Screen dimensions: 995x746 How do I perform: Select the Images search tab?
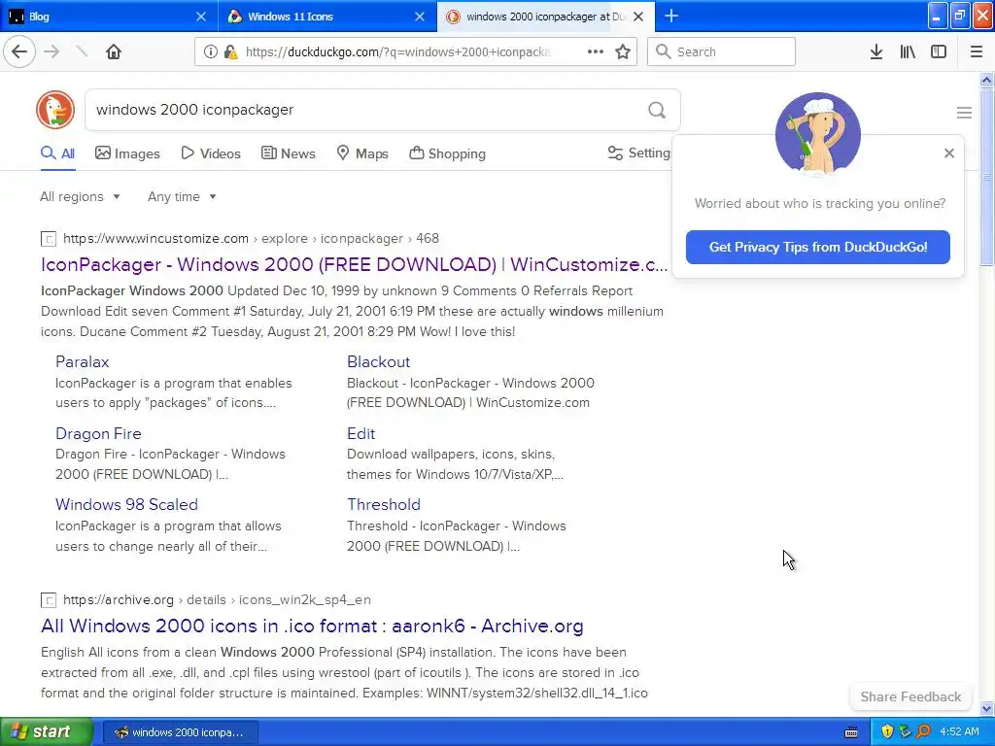click(127, 153)
